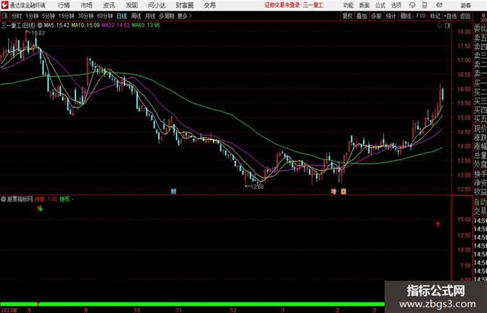Viewport: 487px width, 313px height.
Task: Click the green timeline bar at bottom
Action: [193, 304]
